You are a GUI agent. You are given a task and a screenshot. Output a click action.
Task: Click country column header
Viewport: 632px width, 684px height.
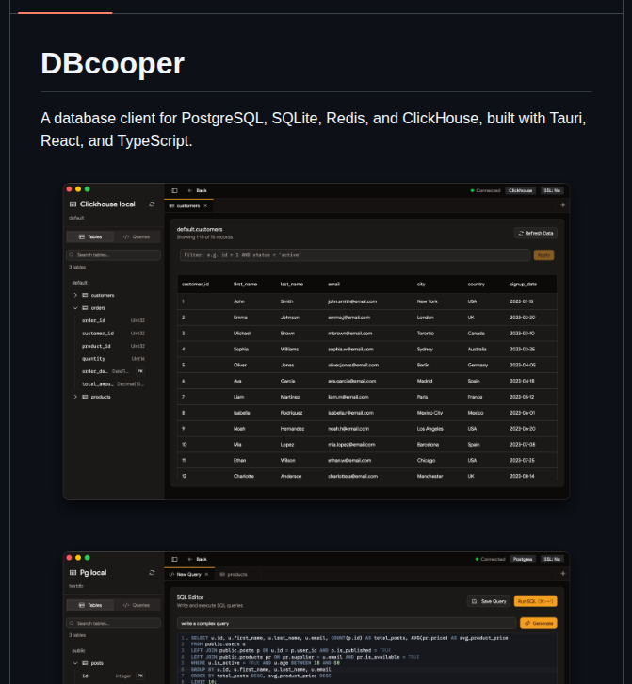pyautogui.click(x=477, y=285)
